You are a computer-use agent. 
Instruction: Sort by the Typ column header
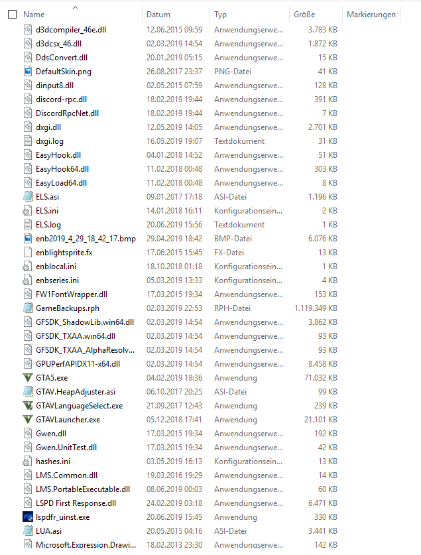point(220,15)
